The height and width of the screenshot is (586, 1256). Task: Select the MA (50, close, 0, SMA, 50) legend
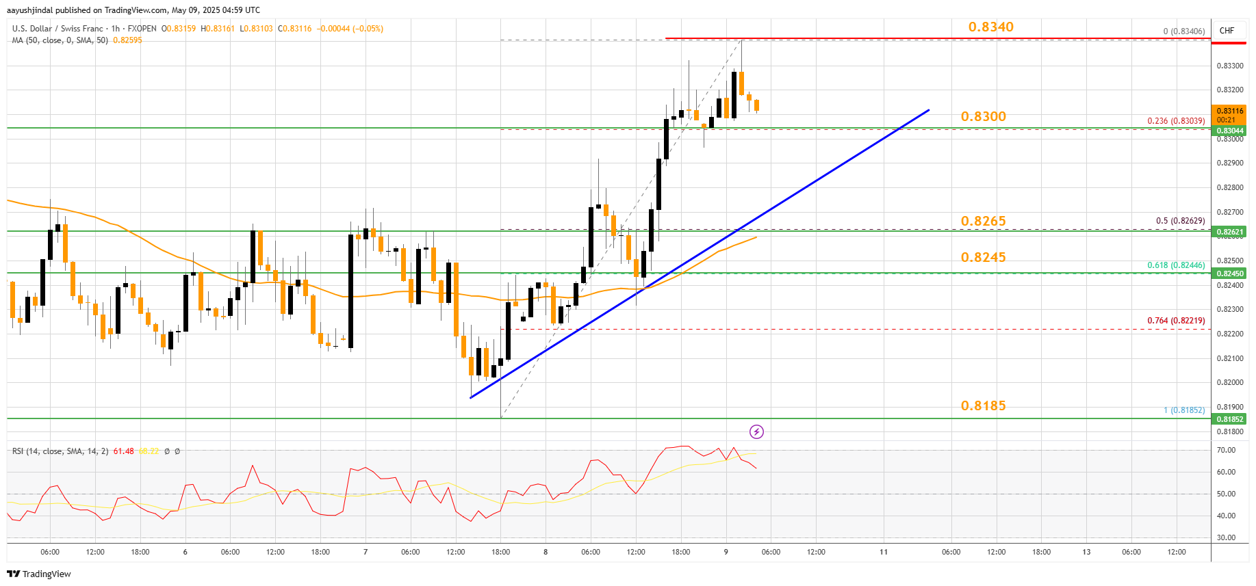[60, 40]
